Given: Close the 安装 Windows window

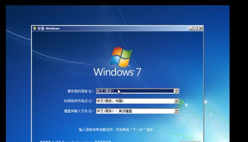Looking at the screenshot, I should coord(200,28).
